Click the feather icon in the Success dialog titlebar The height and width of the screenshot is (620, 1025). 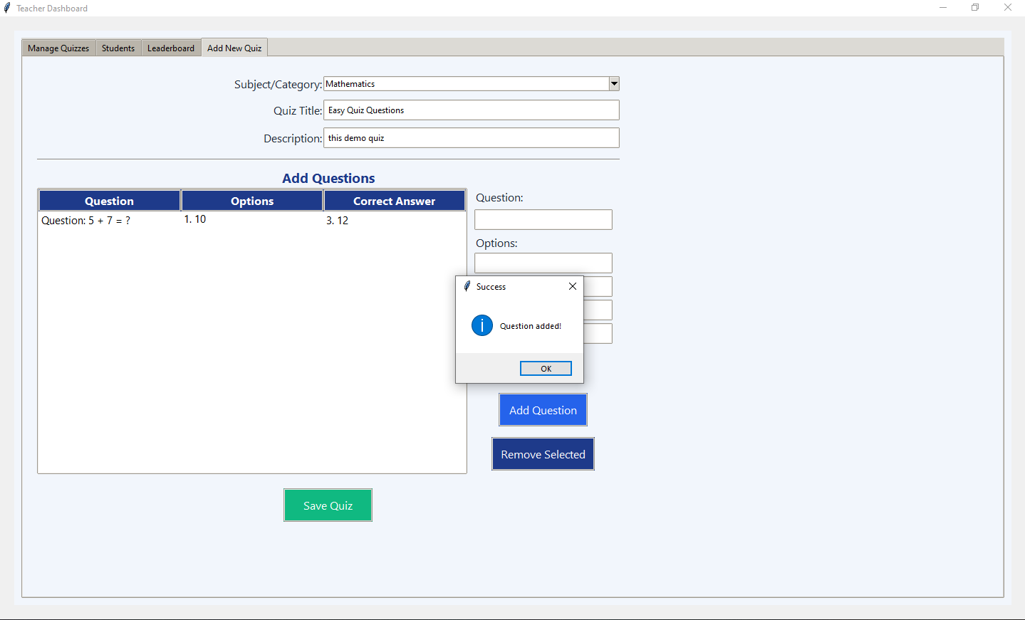[467, 286]
